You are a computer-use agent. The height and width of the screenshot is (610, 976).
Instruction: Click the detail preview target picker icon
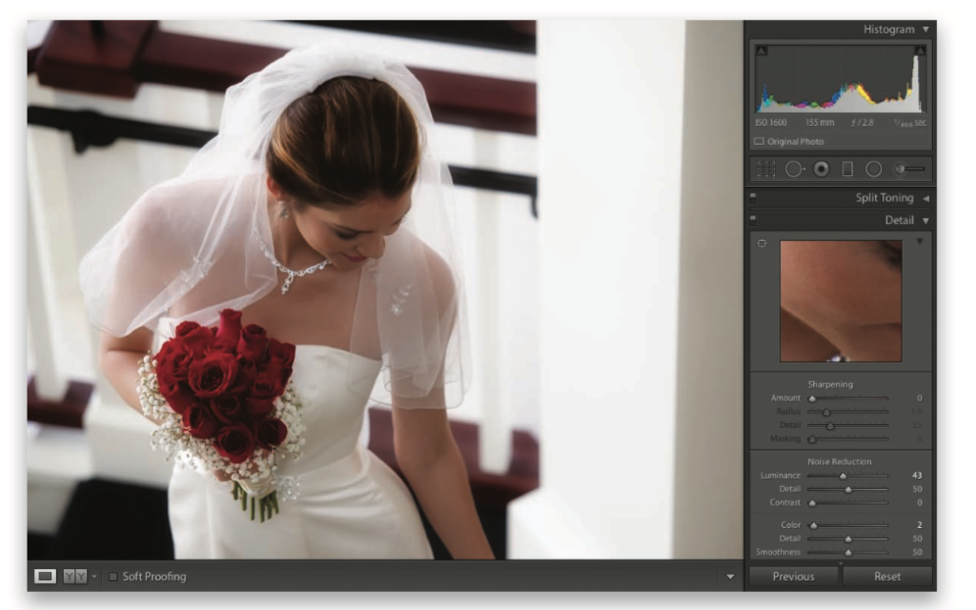(762, 244)
